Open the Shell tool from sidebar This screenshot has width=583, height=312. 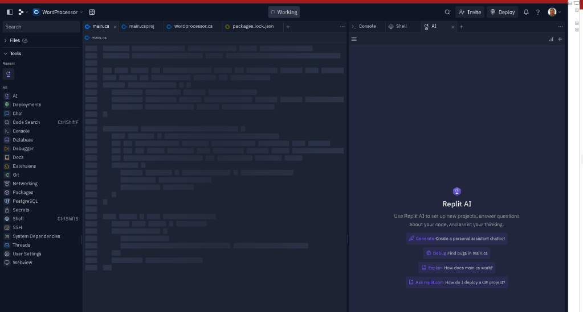pyautogui.click(x=41, y=219)
